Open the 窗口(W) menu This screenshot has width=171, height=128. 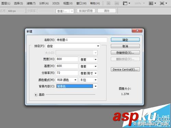[81, 3]
